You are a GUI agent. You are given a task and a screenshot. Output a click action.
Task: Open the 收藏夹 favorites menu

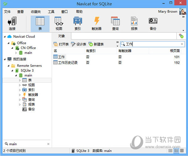click(x=36, y=12)
